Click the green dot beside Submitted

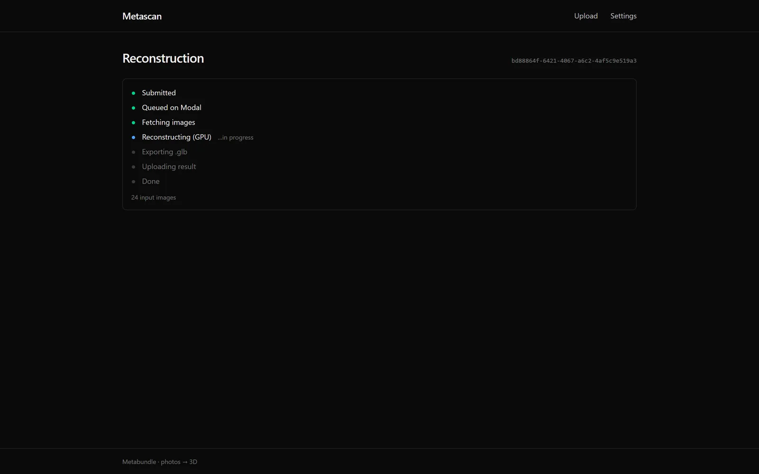[133, 93]
